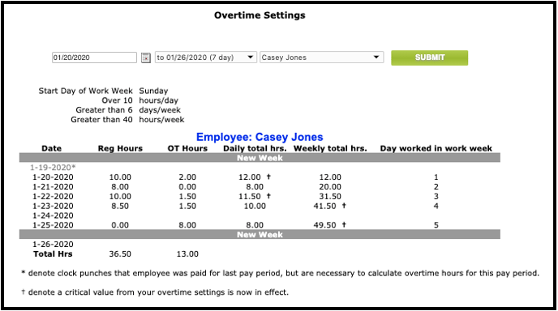This screenshot has height=311, width=558.
Task: Click weekly total 12.00 for 1-20-2020
Action: pos(330,177)
